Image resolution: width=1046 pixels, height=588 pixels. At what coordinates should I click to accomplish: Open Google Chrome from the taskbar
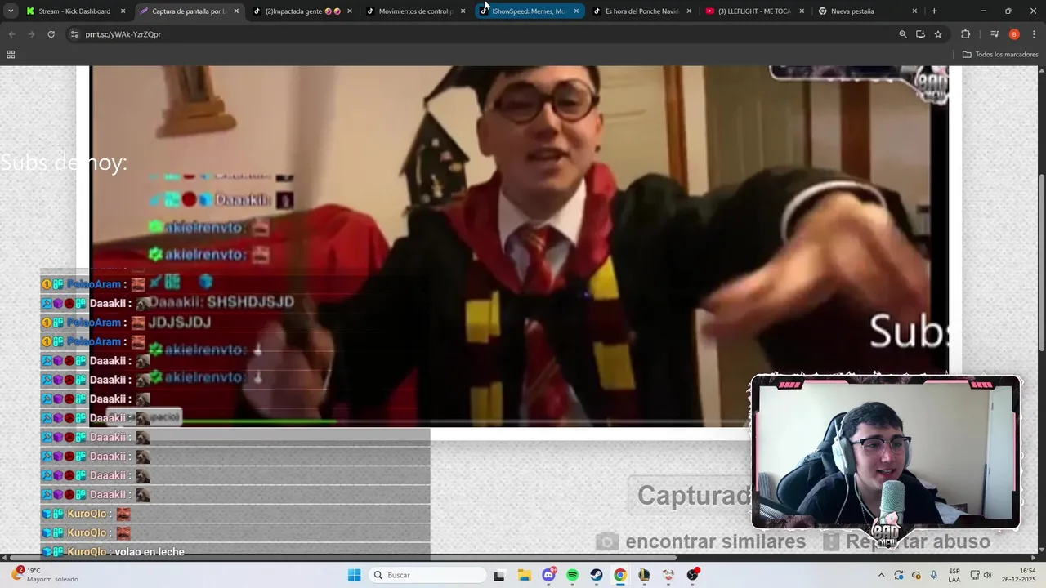click(620, 575)
